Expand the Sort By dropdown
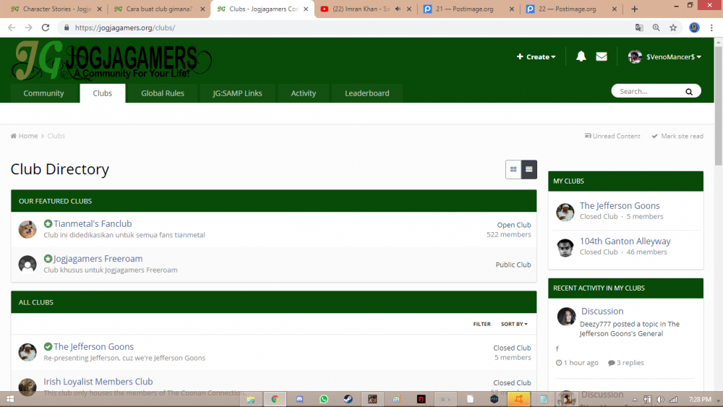This screenshot has width=723, height=407. (514, 324)
